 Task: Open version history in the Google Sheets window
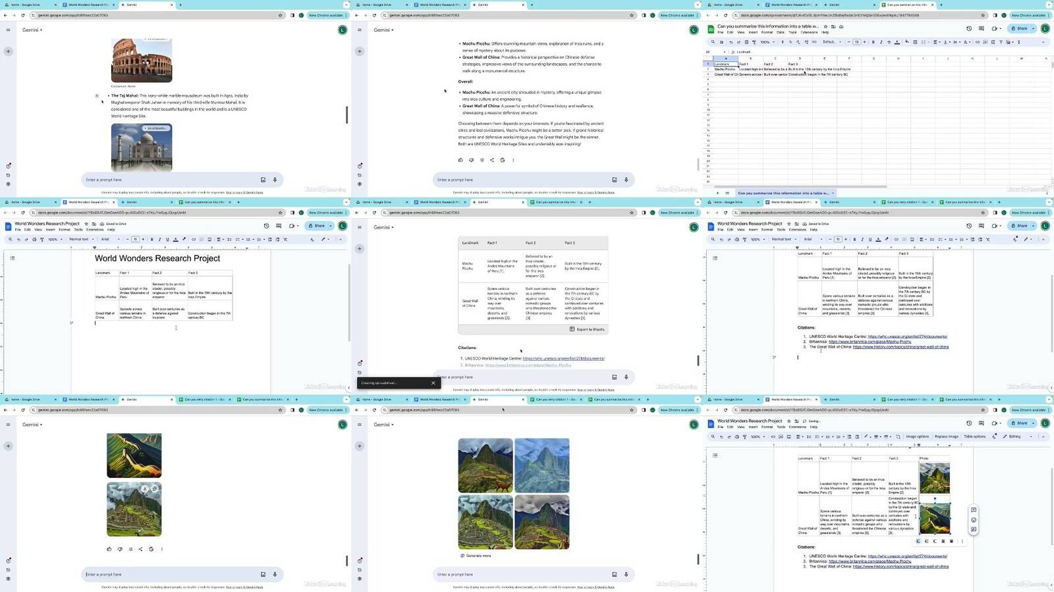coord(969,28)
